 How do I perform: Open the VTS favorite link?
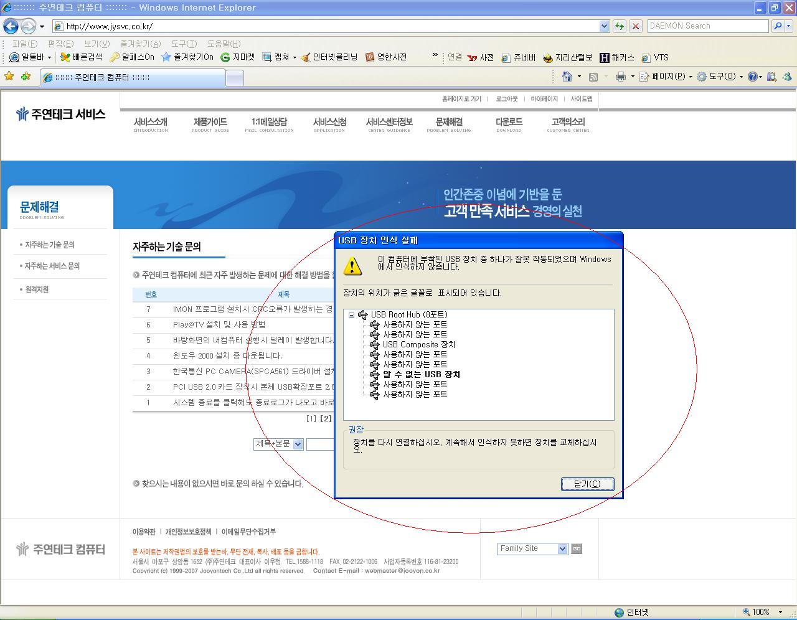pyautogui.click(x=655, y=57)
